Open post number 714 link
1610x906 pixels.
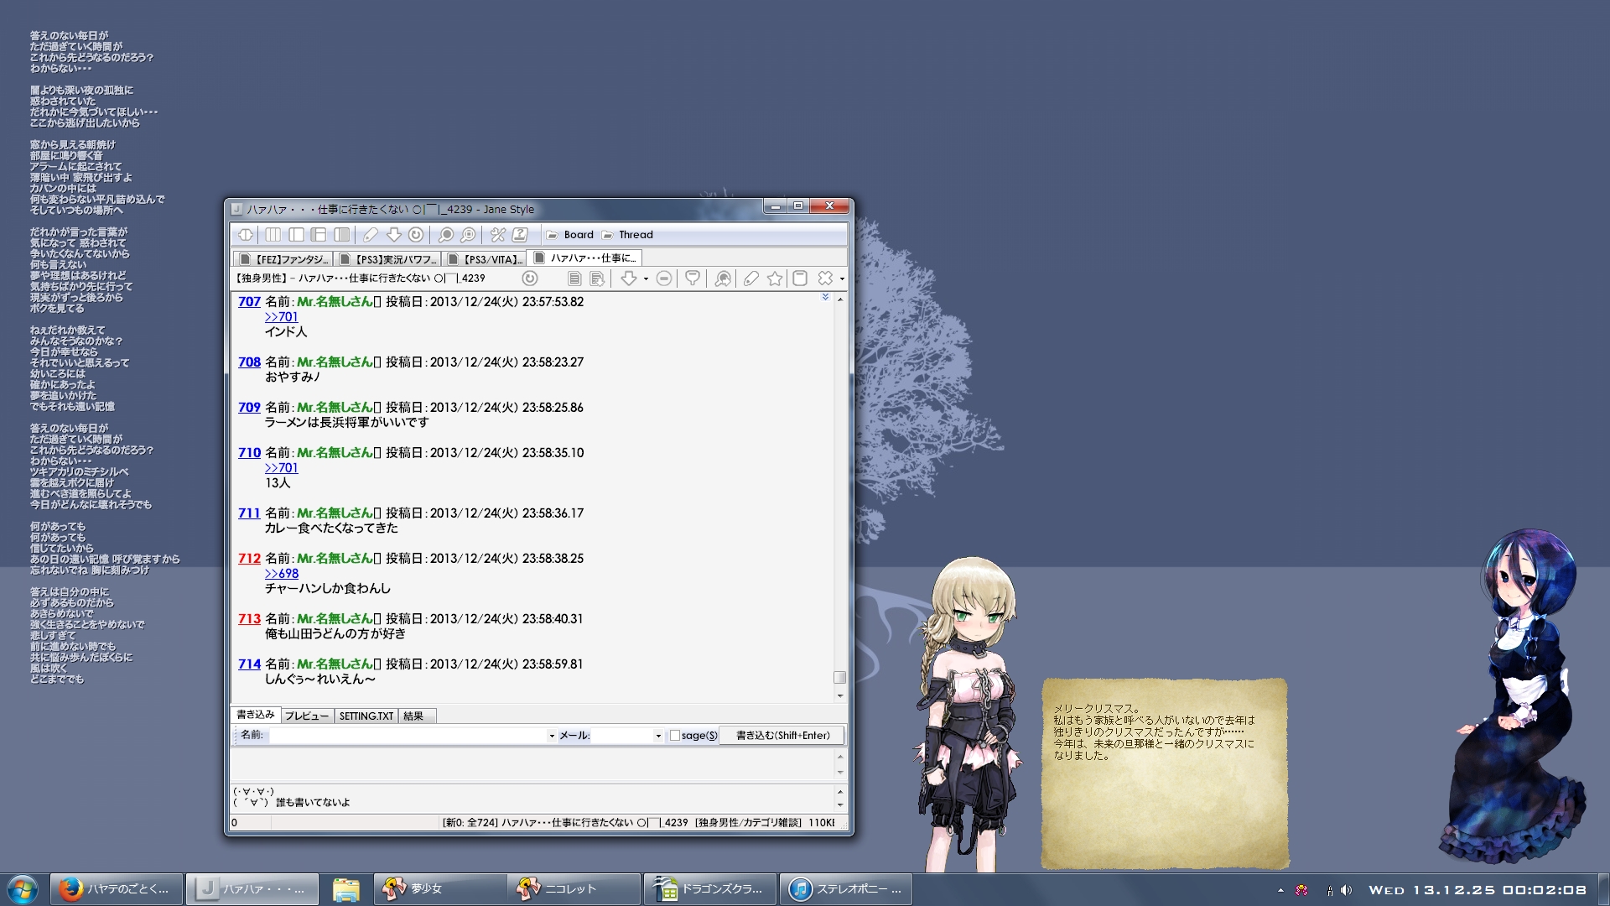tap(249, 664)
